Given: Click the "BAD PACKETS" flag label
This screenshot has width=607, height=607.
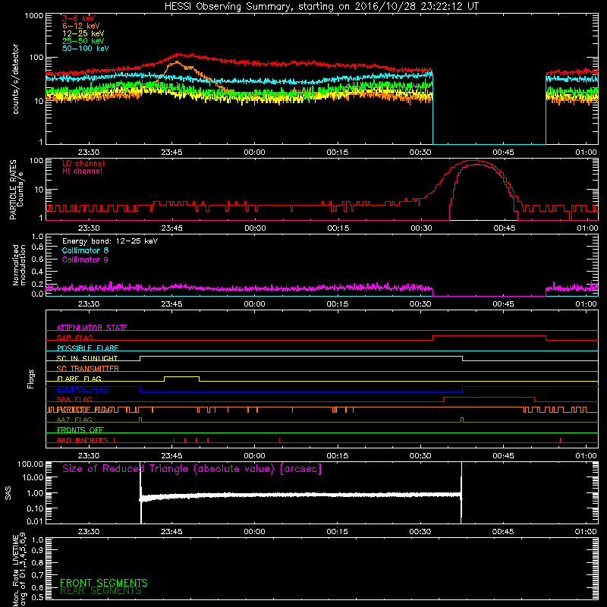Looking at the screenshot, I should click(x=83, y=440).
